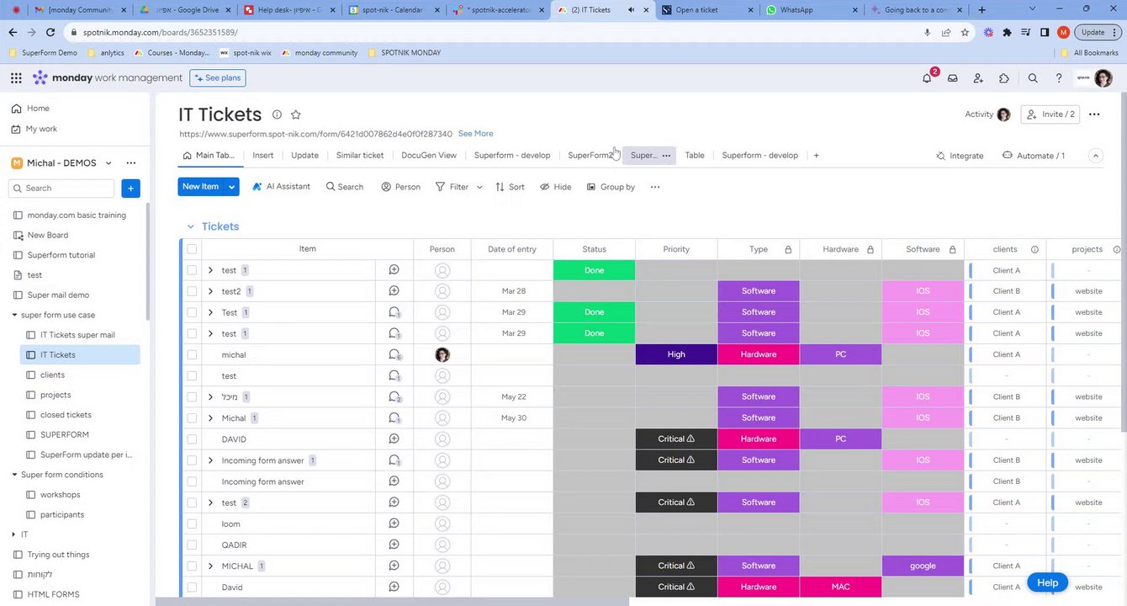
Task: Click the search everything magnifier icon
Action: click(1033, 78)
